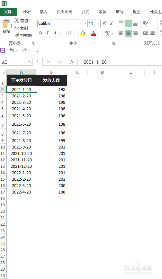Image resolution: width=162 pixels, height=279 pixels.
Task: Expand the borders dropdown arrow
Action: point(74,33)
